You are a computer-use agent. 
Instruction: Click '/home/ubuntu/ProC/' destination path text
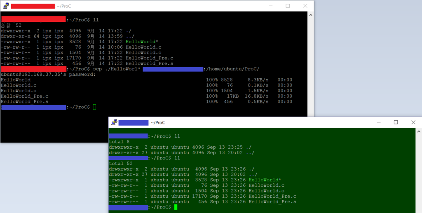233,69
